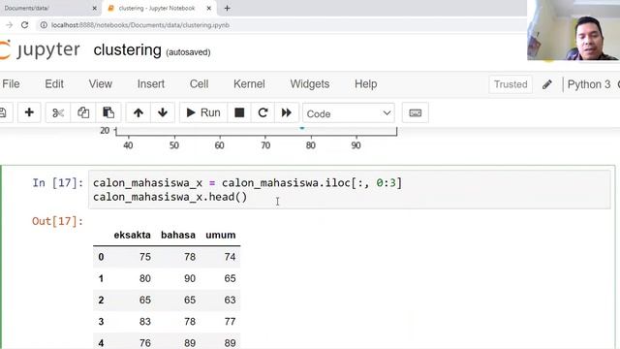This screenshot has width=620, height=349.
Task: Open the Edit menu
Action: 54,84
